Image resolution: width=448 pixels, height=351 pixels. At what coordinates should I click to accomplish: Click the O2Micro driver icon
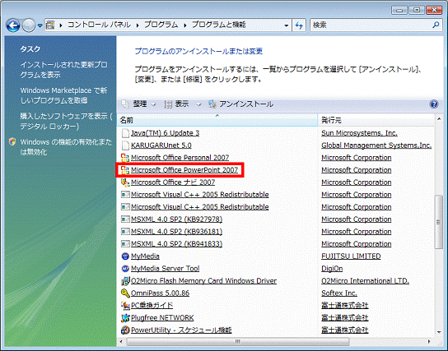tap(125, 281)
